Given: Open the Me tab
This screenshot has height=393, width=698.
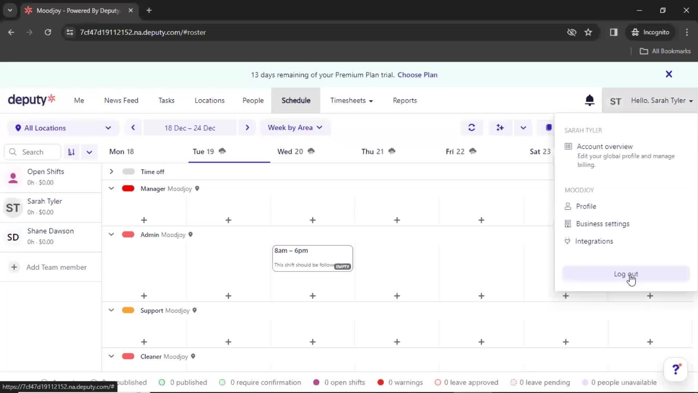Looking at the screenshot, I should tap(79, 100).
